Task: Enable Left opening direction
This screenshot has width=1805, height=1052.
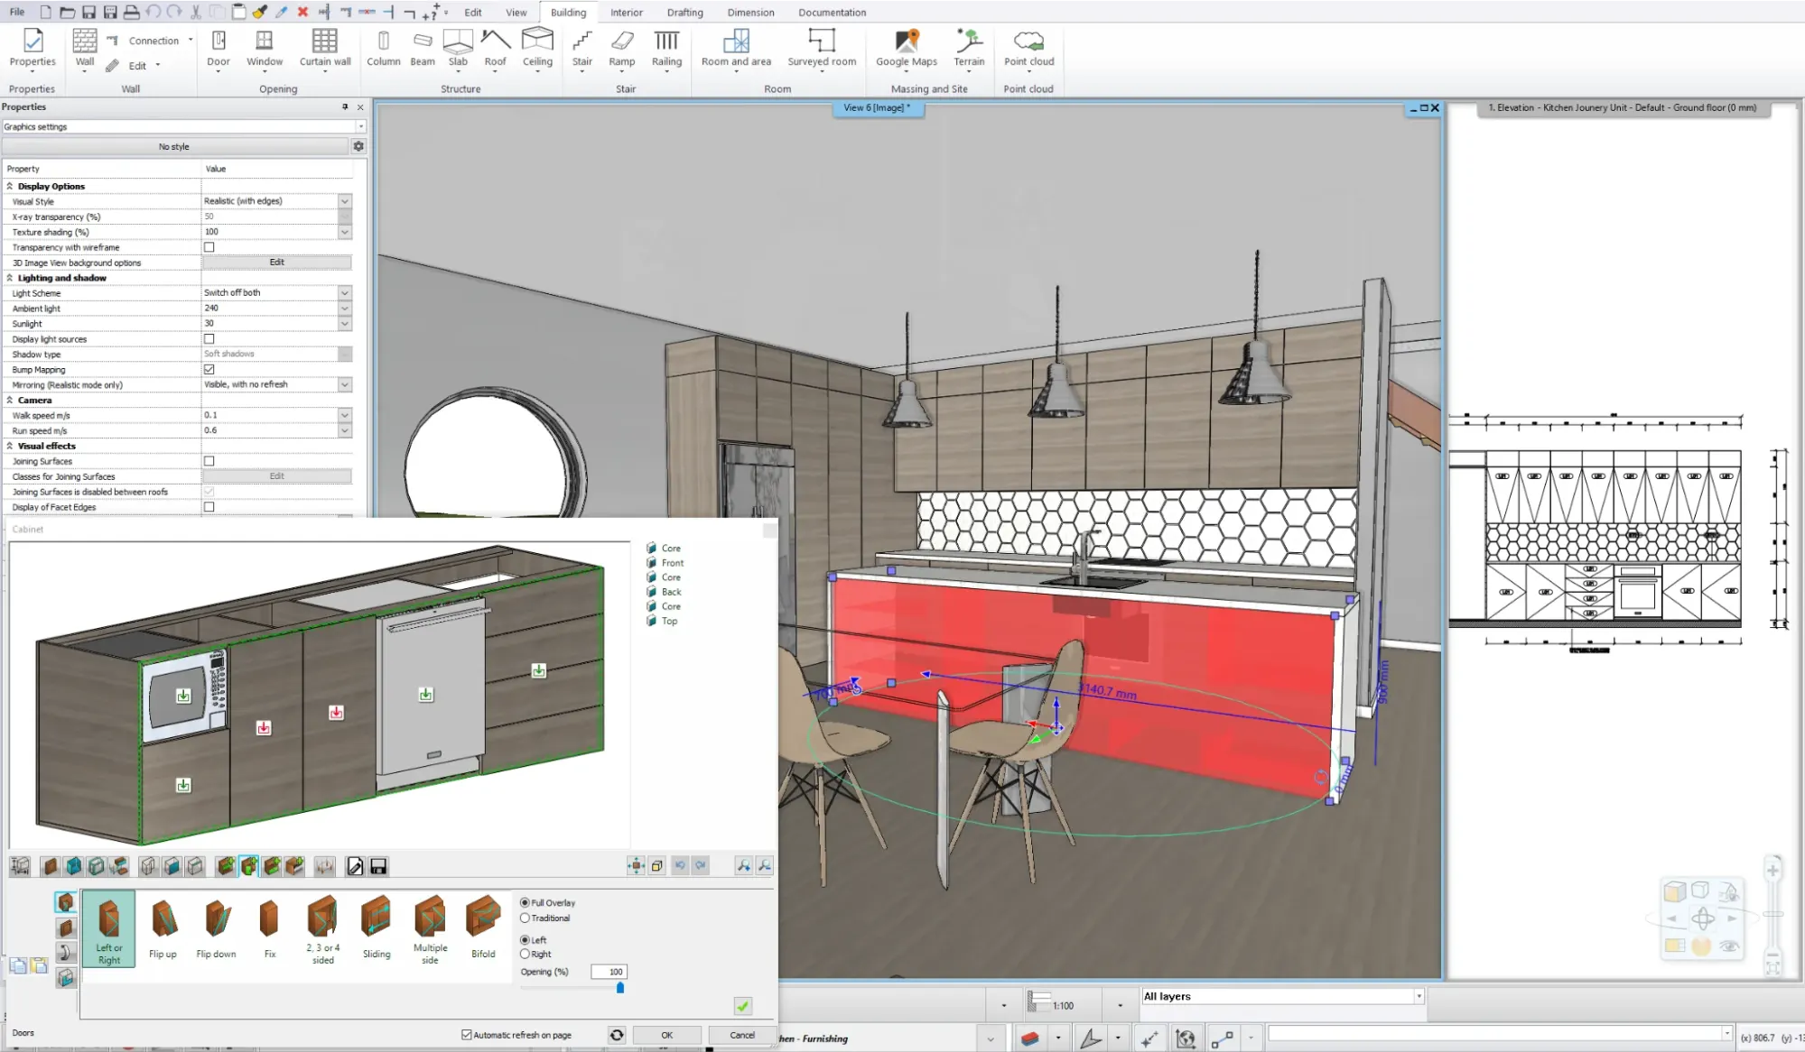Action: [x=526, y=938]
